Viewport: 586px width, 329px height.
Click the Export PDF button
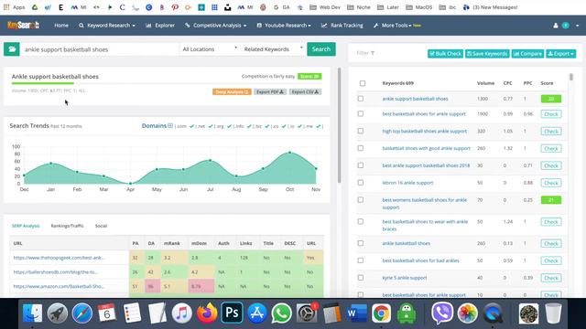click(x=270, y=91)
